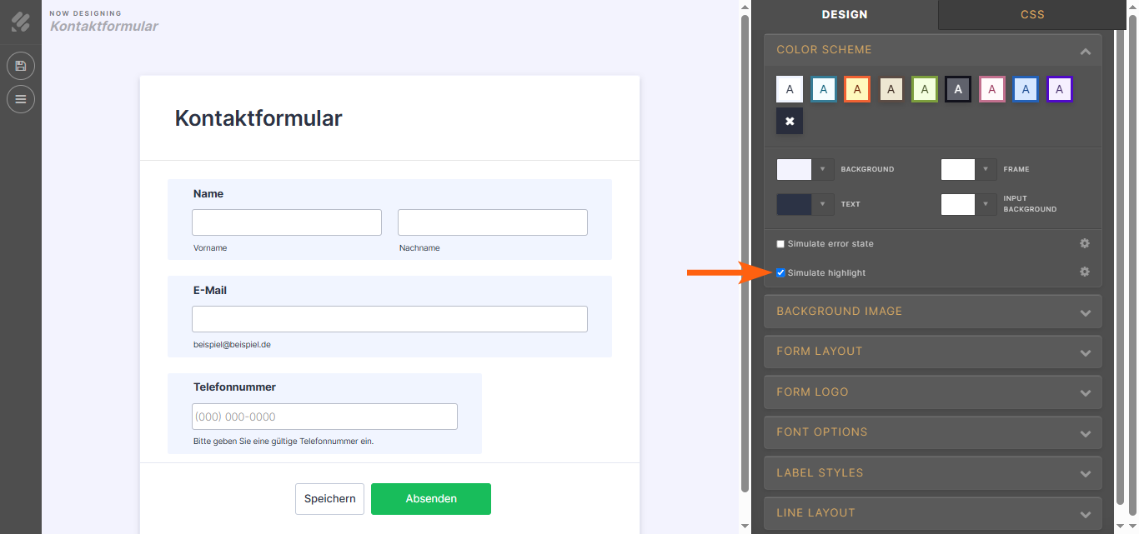Click the save disk icon in left sidebar

click(21, 66)
